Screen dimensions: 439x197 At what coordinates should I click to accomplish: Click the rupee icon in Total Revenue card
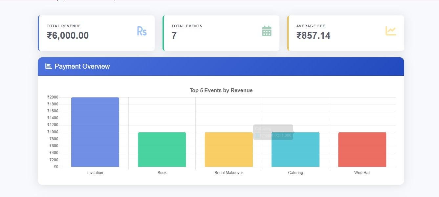point(142,31)
